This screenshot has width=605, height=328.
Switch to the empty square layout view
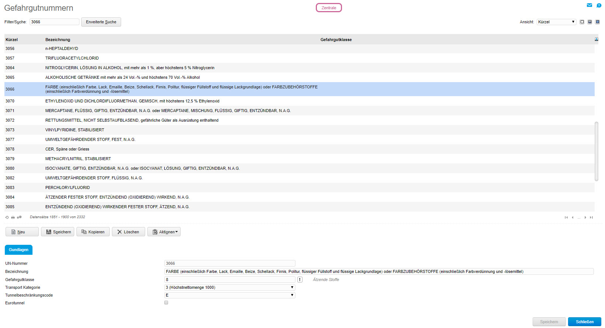pos(582,22)
